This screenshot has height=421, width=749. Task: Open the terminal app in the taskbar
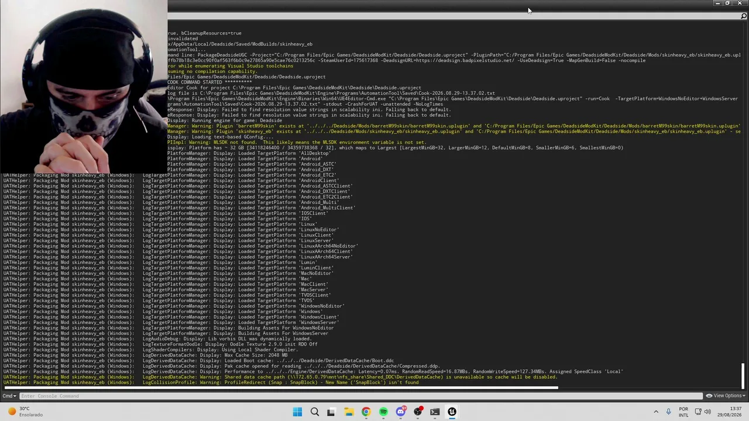coord(435,412)
